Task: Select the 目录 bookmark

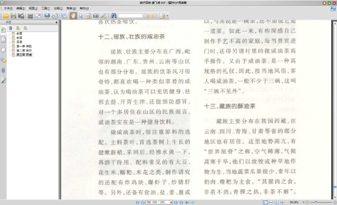Action: pos(19,42)
